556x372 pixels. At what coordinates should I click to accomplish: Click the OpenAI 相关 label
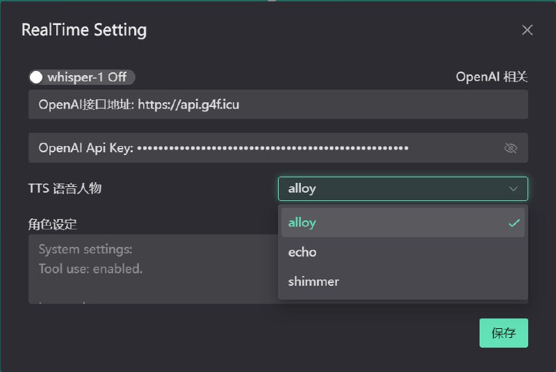pyautogui.click(x=491, y=77)
